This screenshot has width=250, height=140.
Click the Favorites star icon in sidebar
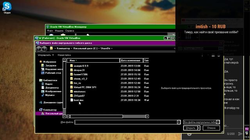tap(41, 61)
